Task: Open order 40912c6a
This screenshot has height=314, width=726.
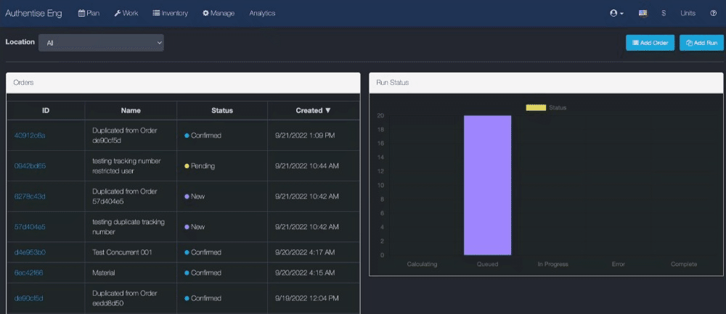Action: 30,136
